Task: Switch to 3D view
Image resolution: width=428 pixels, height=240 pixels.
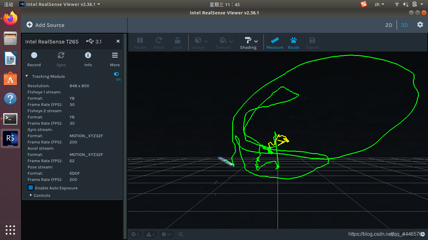Action: click(405, 25)
